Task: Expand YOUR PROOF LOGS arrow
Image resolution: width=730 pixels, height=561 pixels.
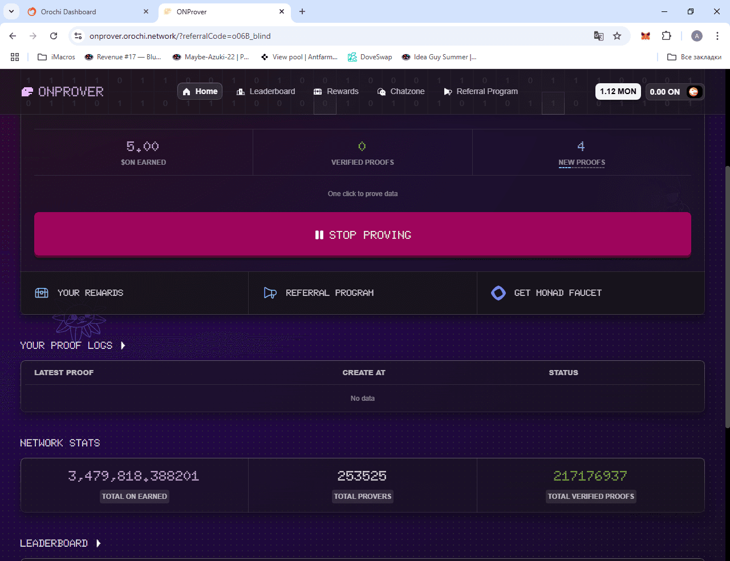Action: 123,345
